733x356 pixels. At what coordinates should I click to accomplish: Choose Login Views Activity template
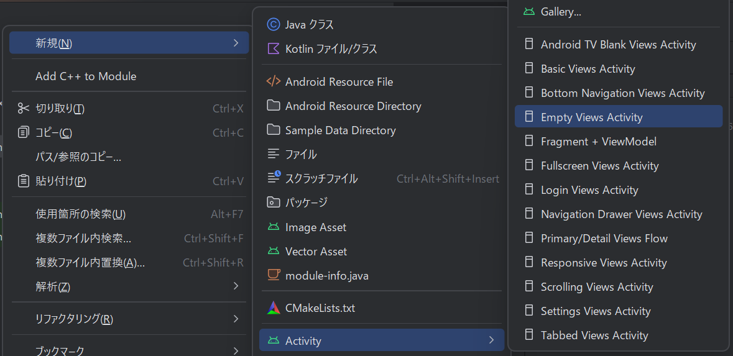tap(589, 190)
